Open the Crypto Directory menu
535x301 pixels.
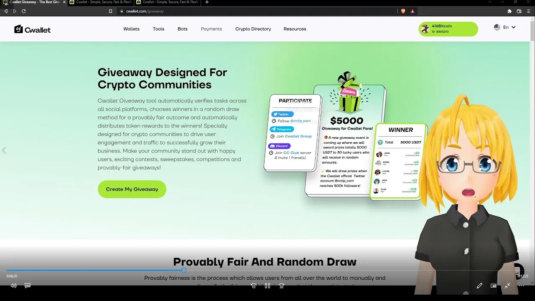click(253, 29)
